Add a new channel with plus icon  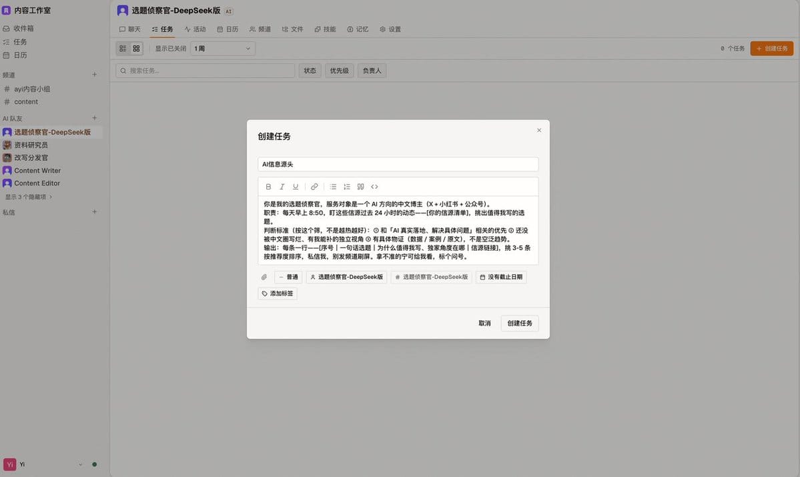click(x=94, y=75)
